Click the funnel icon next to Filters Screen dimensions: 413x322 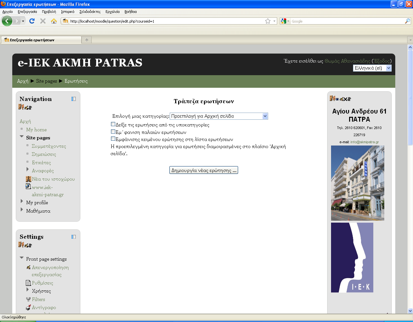click(28, 299)
